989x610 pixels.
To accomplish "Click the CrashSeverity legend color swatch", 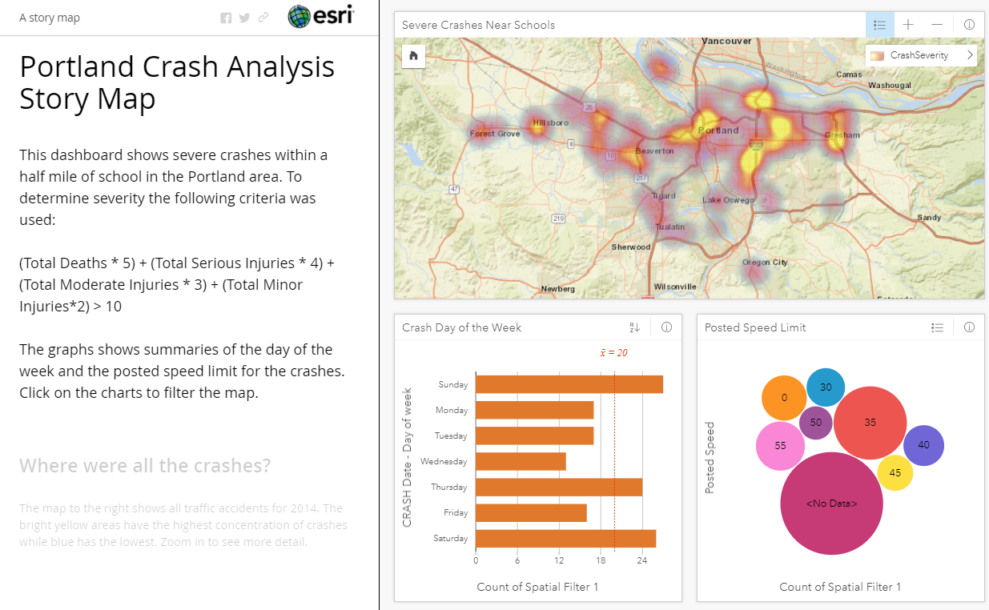I will click(878, 55).
